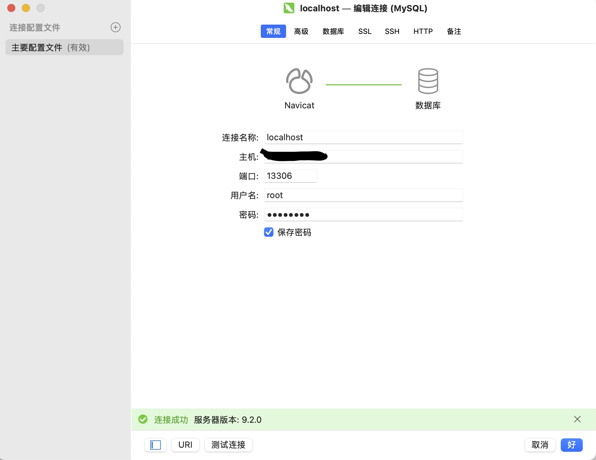Click the 连接配置文件 sidebar heading
The width and height of the screenshot is (596, 460).
pos(35,28)
